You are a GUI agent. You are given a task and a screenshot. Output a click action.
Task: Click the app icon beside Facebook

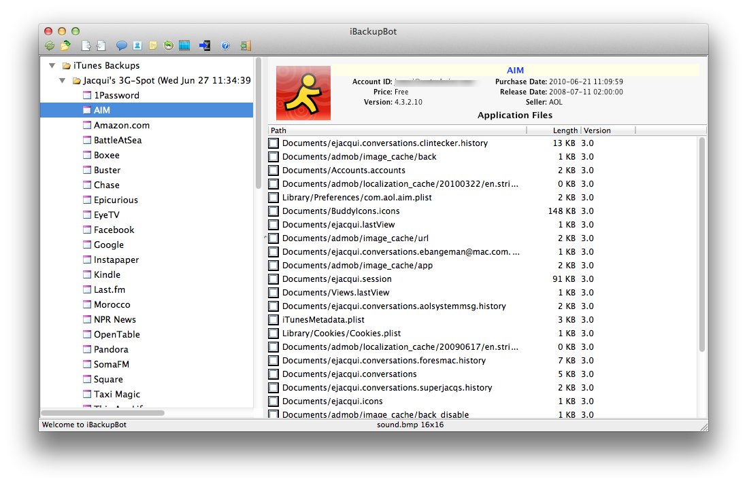(87, 230)
